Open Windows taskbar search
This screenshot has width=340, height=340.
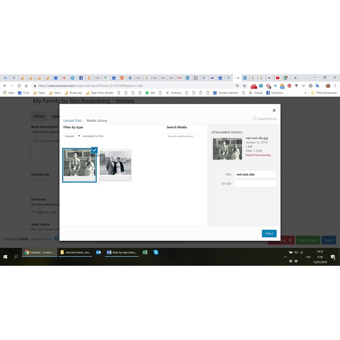click(x=16, y=257)
